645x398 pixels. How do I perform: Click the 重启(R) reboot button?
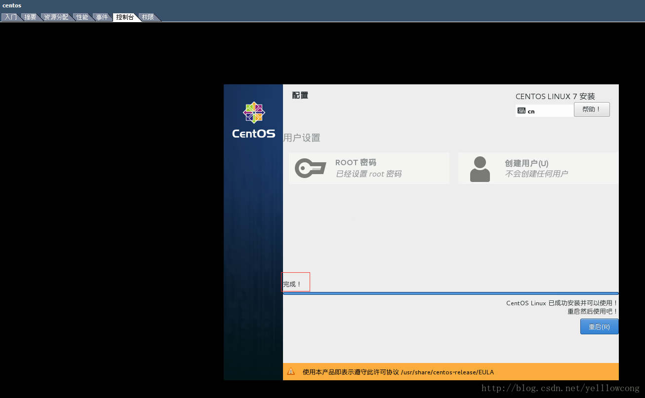pos(599,326)
